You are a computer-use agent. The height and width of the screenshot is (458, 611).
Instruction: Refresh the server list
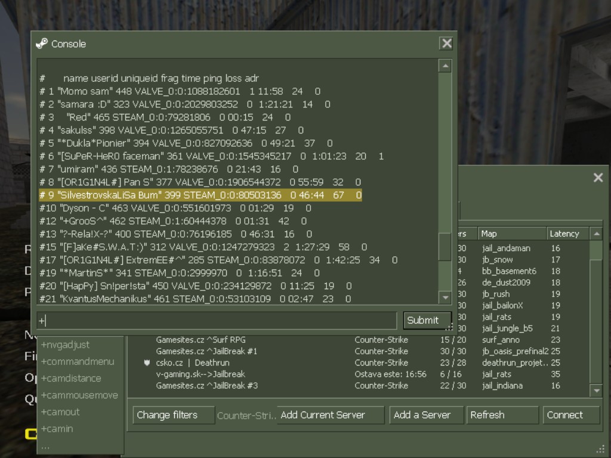pos(502,415)
